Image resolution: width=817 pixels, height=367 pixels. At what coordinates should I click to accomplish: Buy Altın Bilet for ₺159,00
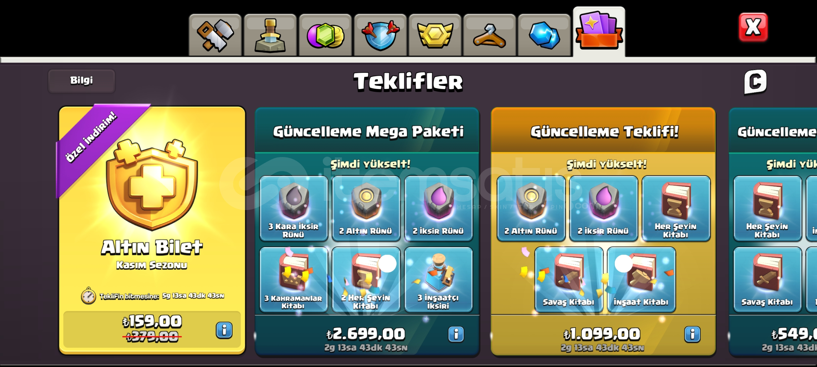152,329
